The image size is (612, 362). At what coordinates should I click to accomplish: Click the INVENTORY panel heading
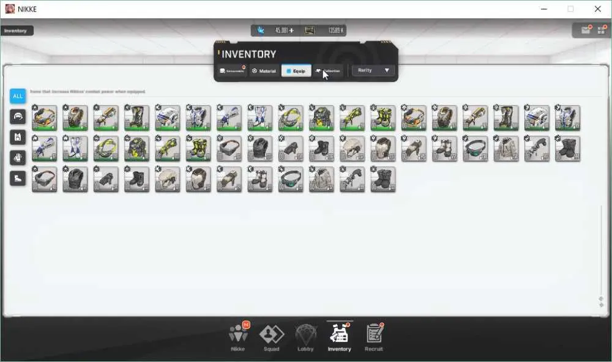[x=248, y=54]
